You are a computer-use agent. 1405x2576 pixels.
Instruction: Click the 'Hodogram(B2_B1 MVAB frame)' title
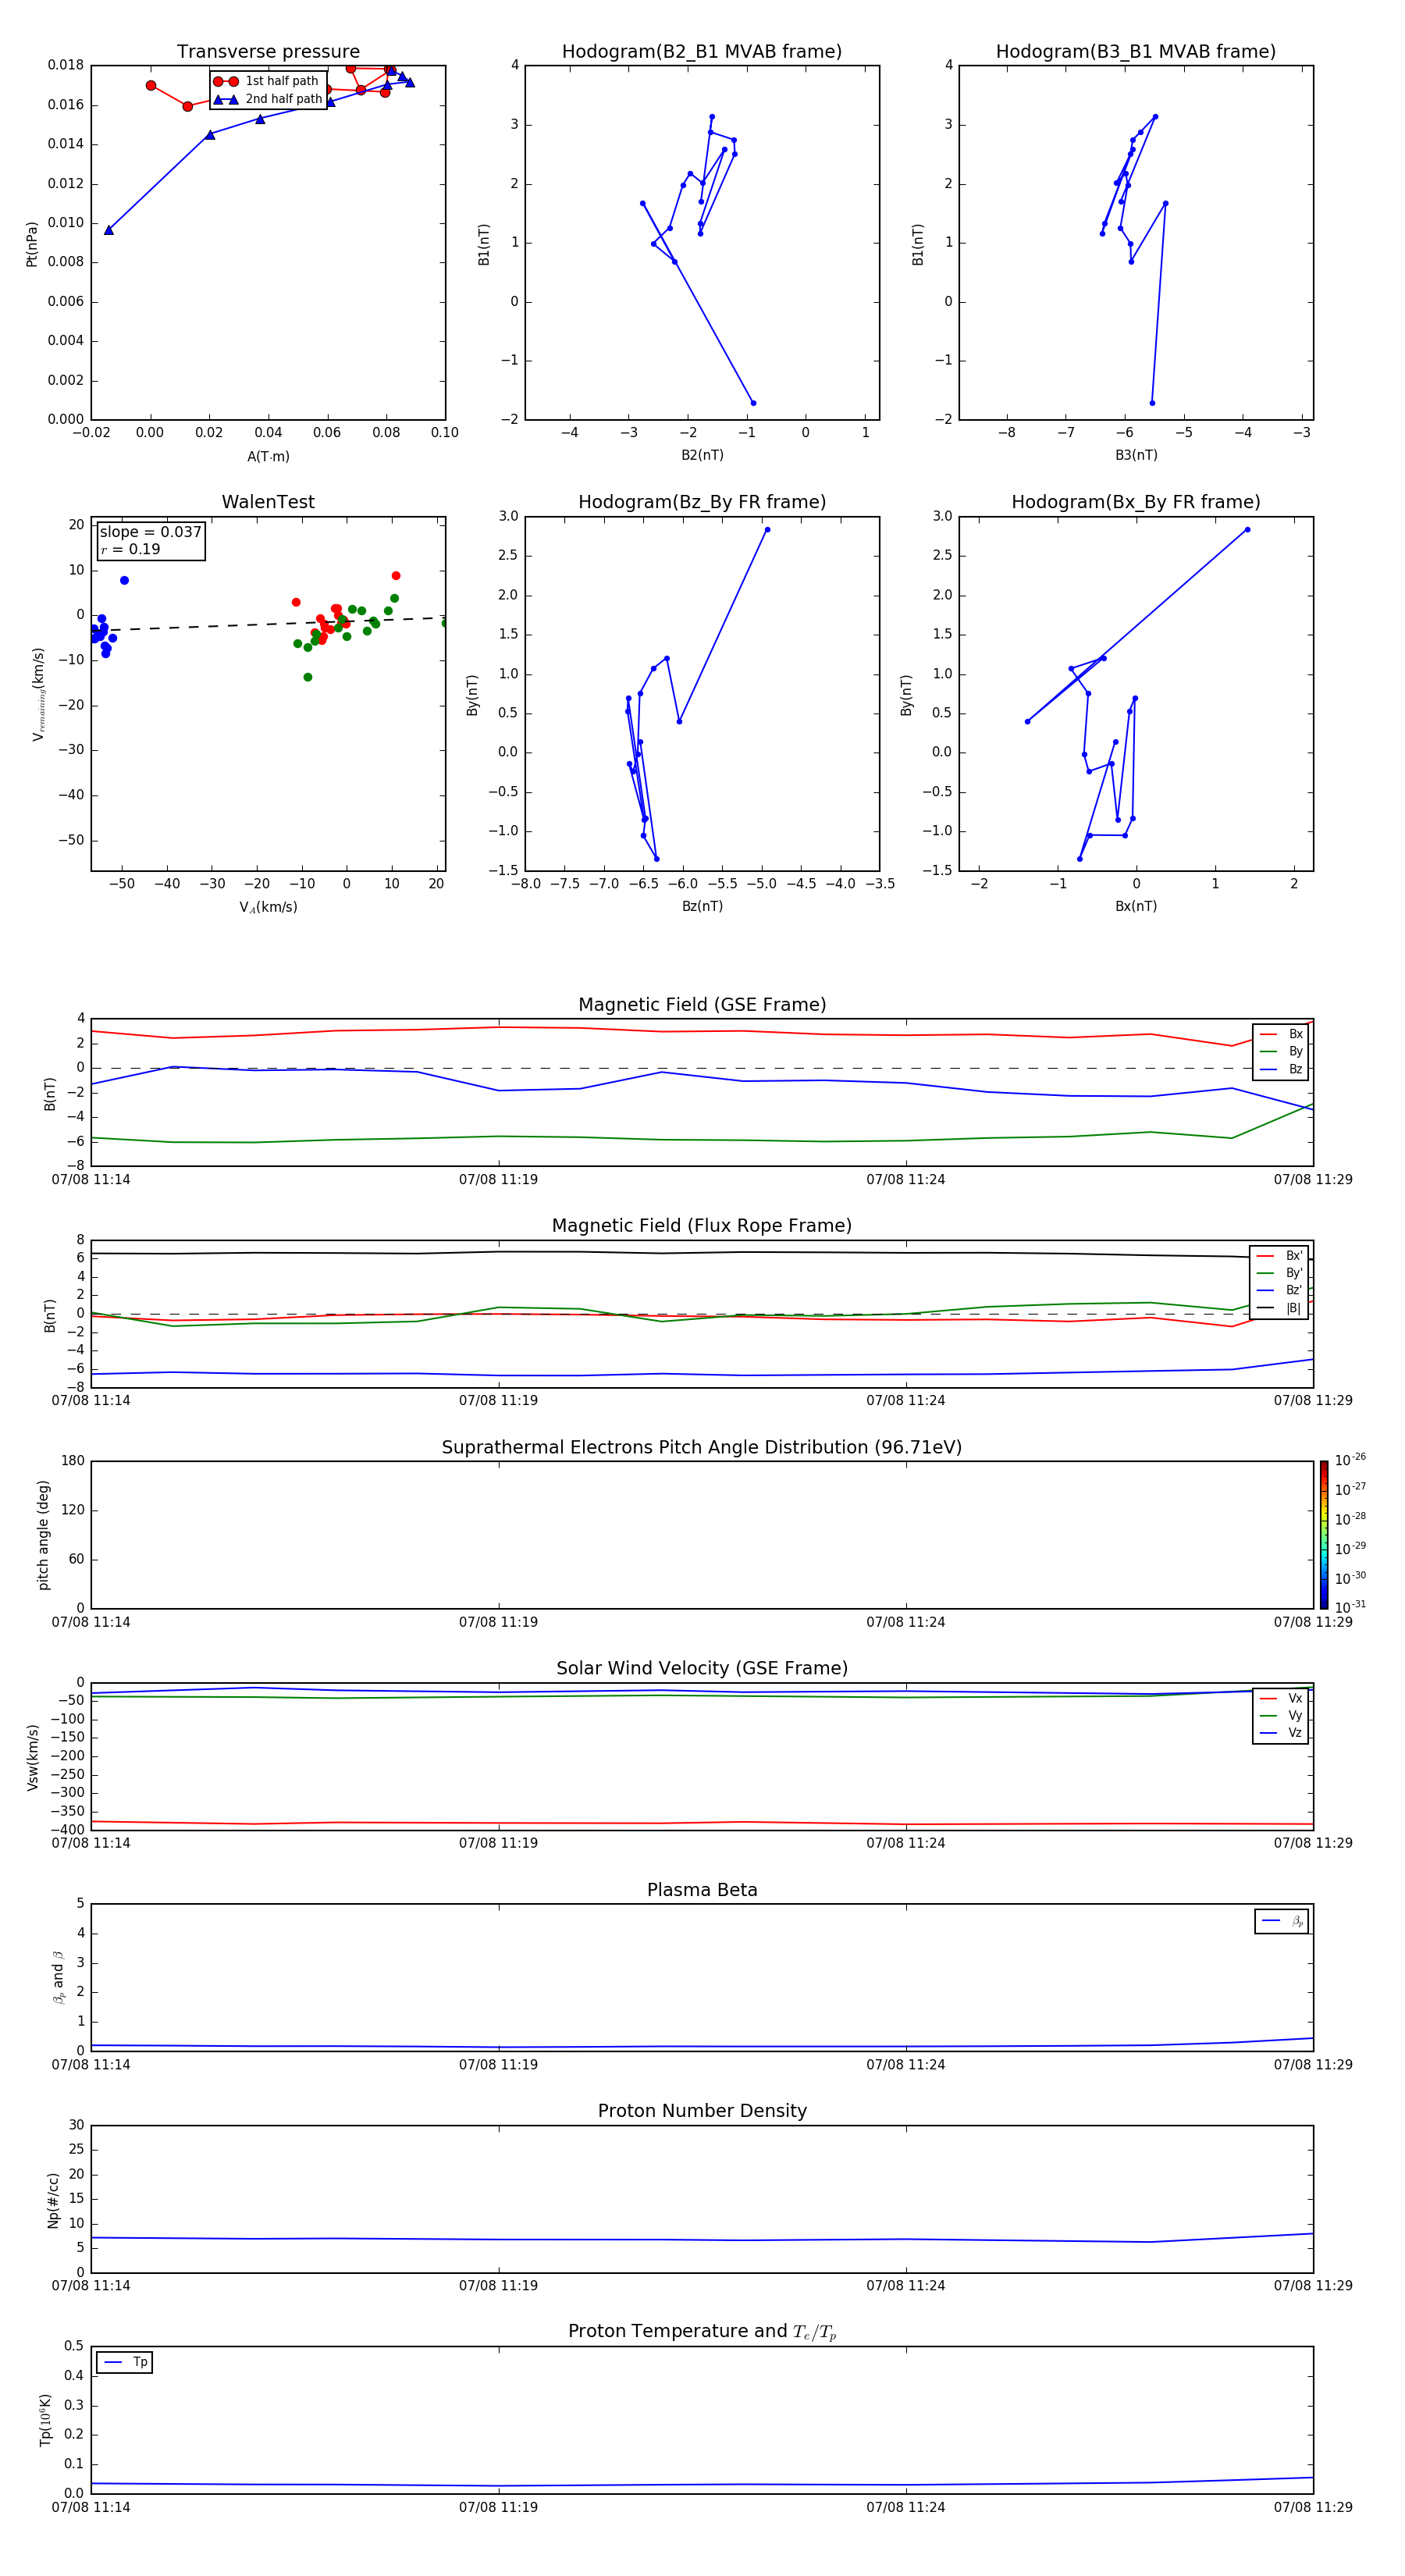[702, 52]
